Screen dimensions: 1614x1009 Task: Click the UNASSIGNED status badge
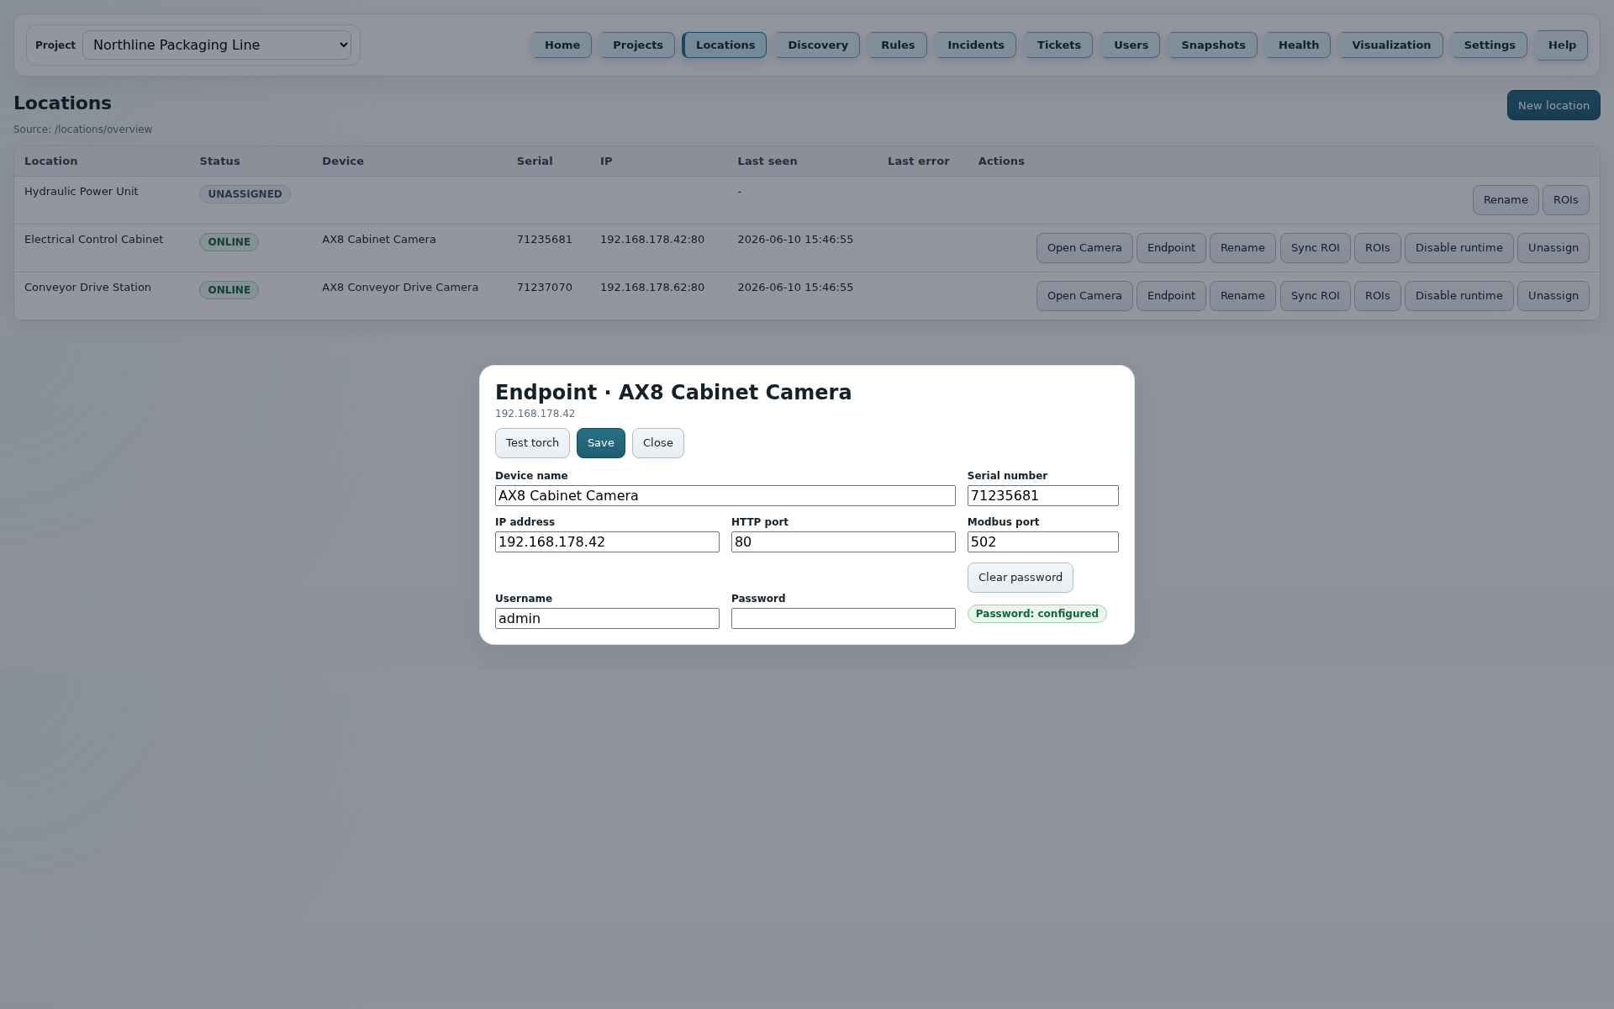click(x=245, y=194)
